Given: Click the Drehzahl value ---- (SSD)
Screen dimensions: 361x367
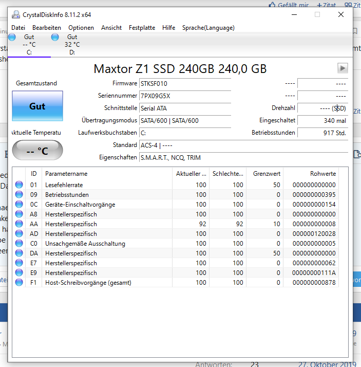Looking at the screenshot, I should (322, 108).
